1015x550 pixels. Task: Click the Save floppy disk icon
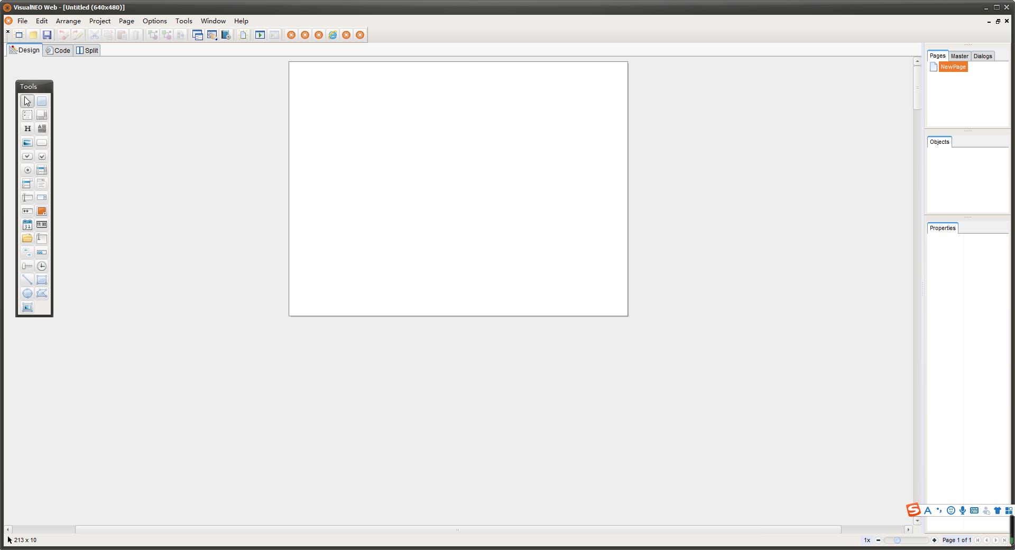47,35
